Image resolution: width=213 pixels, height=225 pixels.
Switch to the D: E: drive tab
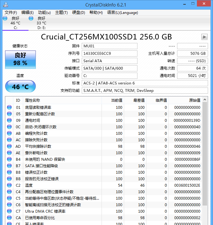(x=41, y=23)
